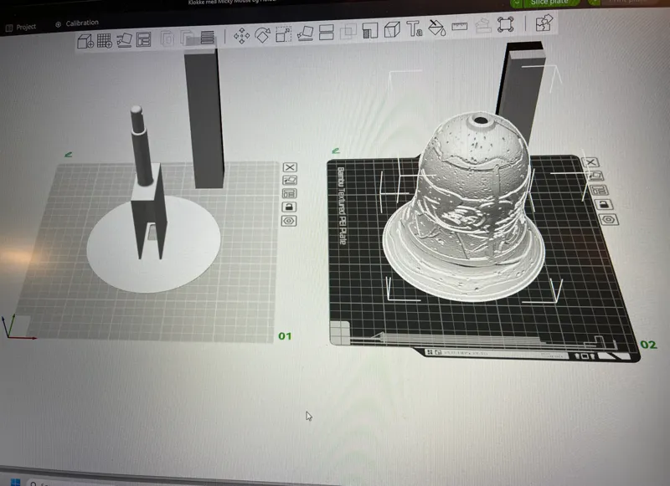Click the green 01 plate number

[x=285, y=336]
